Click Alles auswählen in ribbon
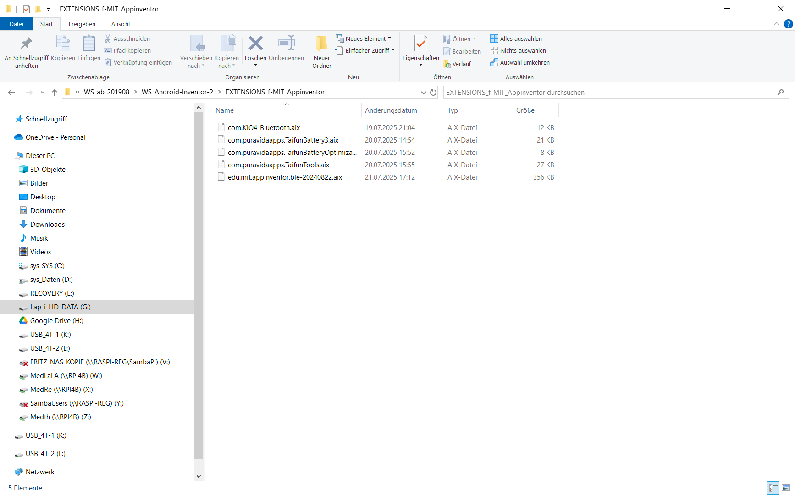795x495 pixels. tap(516, 39)
